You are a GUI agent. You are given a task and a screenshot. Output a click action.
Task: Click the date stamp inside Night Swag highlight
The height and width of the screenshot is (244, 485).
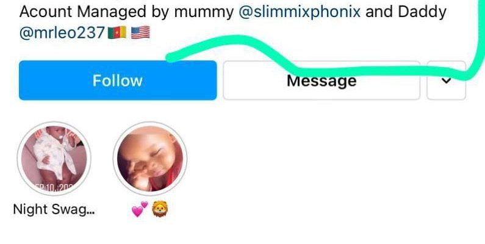[x=53, y=187]
